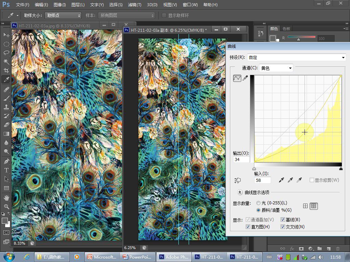The height and width of the screenshot is (262, 350).
Task: Collapse the 曲线显示选项 expander
Action: click(x=240, y=192)
